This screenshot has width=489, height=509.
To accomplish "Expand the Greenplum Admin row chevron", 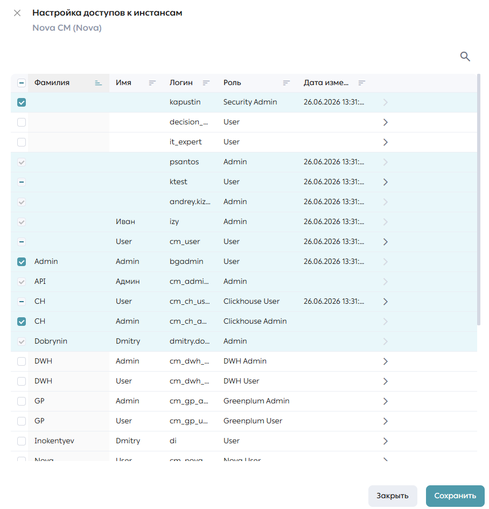I will click(x=385, y=401).
